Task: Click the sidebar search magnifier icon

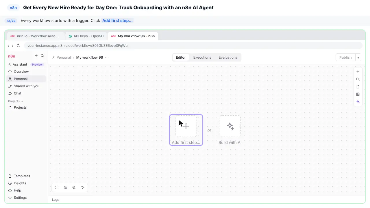Action: click(42, 56)
